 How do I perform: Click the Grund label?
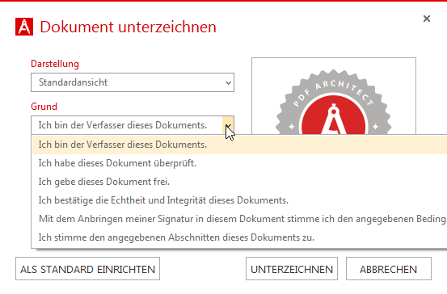(x=44, y=107)
